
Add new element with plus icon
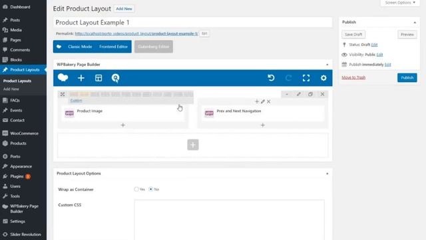coord(81,78)
